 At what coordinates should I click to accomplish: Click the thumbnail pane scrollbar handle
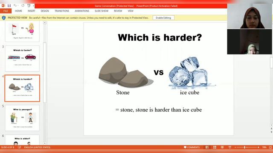click(x=45, y=72)
